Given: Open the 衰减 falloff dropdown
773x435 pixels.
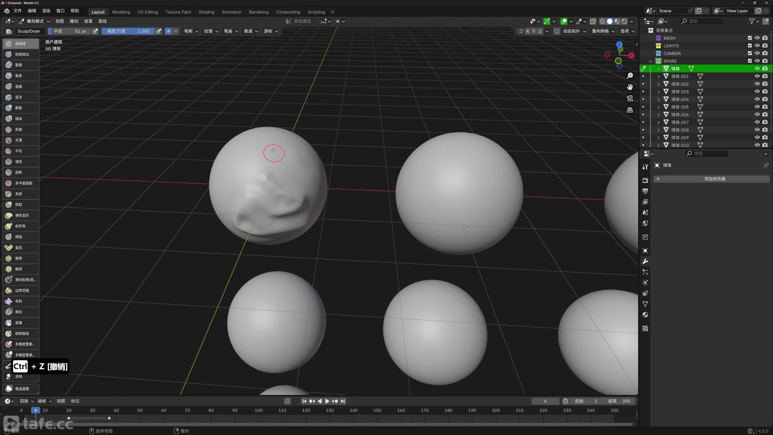Looking at the screenshot, I should click(251, 31).
